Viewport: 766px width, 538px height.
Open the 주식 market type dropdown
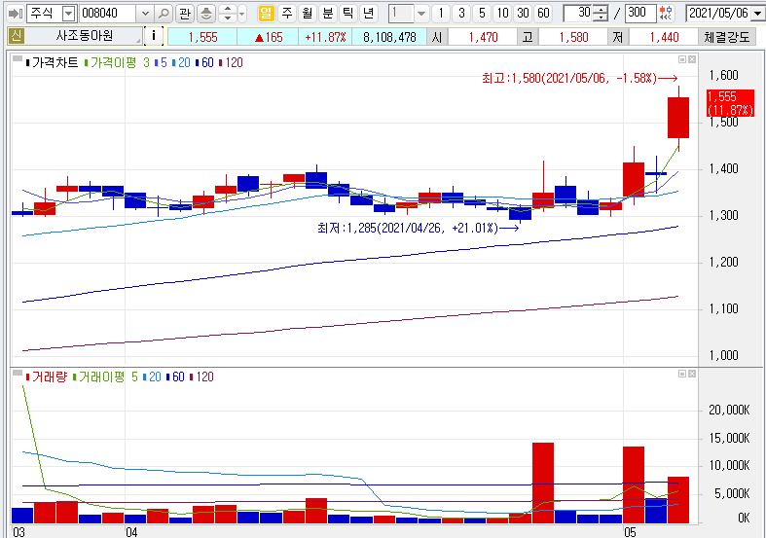click(69, 14)
